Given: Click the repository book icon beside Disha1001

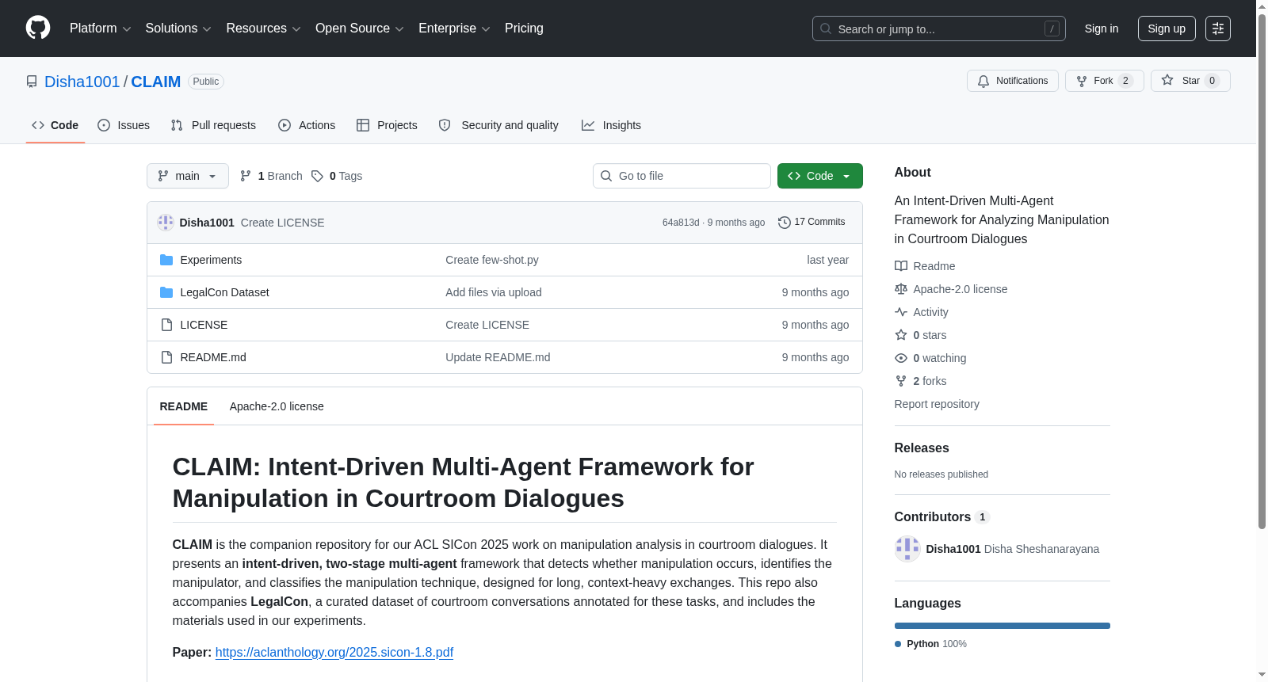Looking at the screenshot, I should (32, 82).
